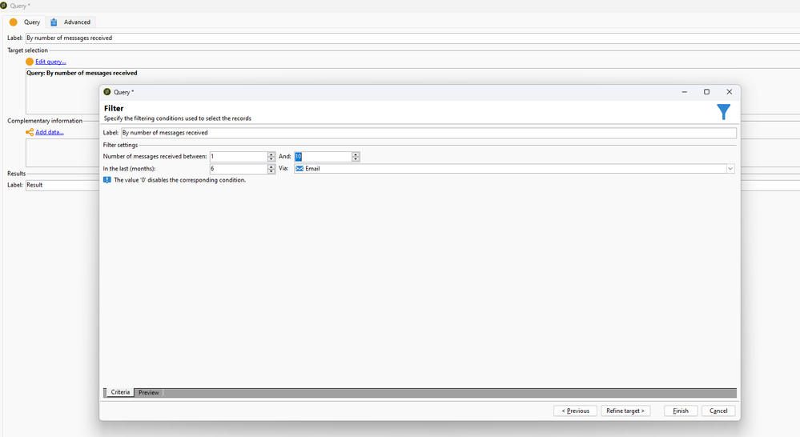Click the Label field in Filter dialog
The image size is (800, 437).
428,133
